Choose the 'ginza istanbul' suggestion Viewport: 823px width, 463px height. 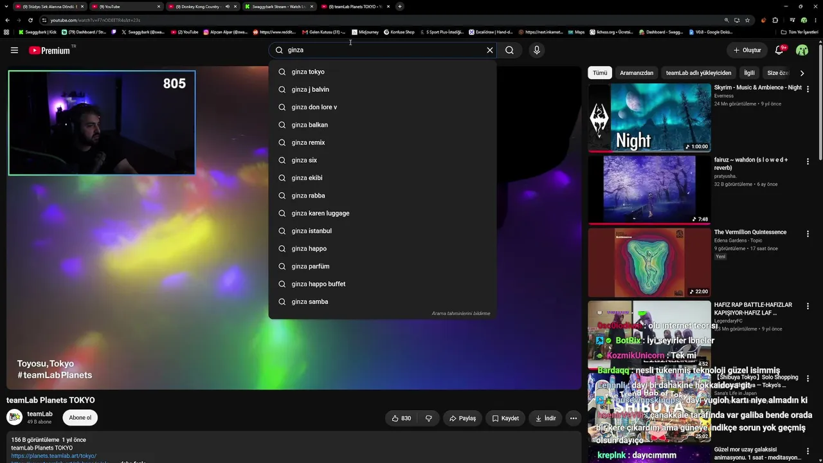click(383, 231)
